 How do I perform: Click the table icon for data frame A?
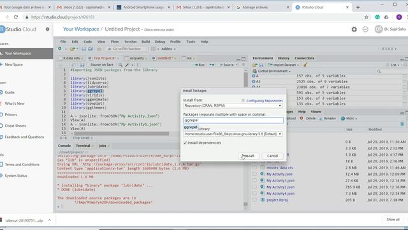coord(405,76)
